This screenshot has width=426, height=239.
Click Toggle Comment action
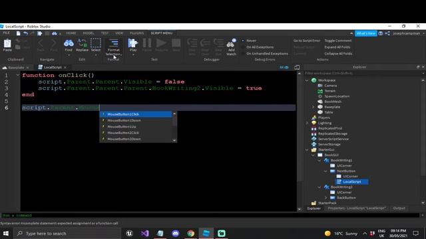pyautogui.click(x=338, y=40)
